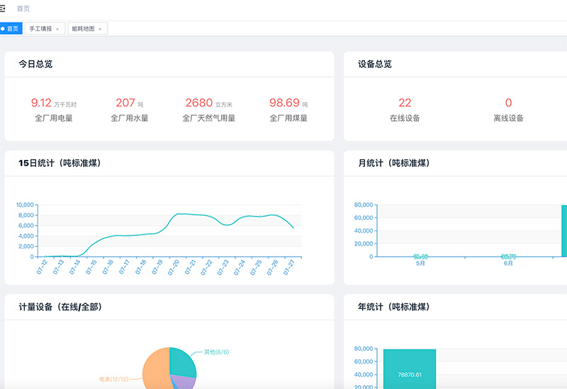The image size is (567, 389).
Task: Click the 全厂天然气用量 label
Action: [208, 118]
